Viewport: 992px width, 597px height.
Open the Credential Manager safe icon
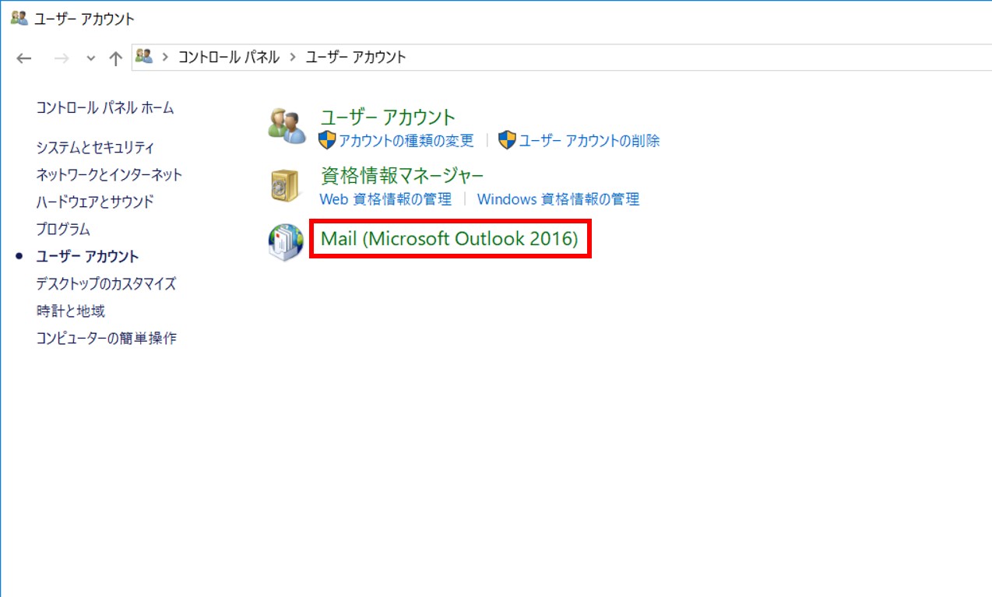point(286,184)
